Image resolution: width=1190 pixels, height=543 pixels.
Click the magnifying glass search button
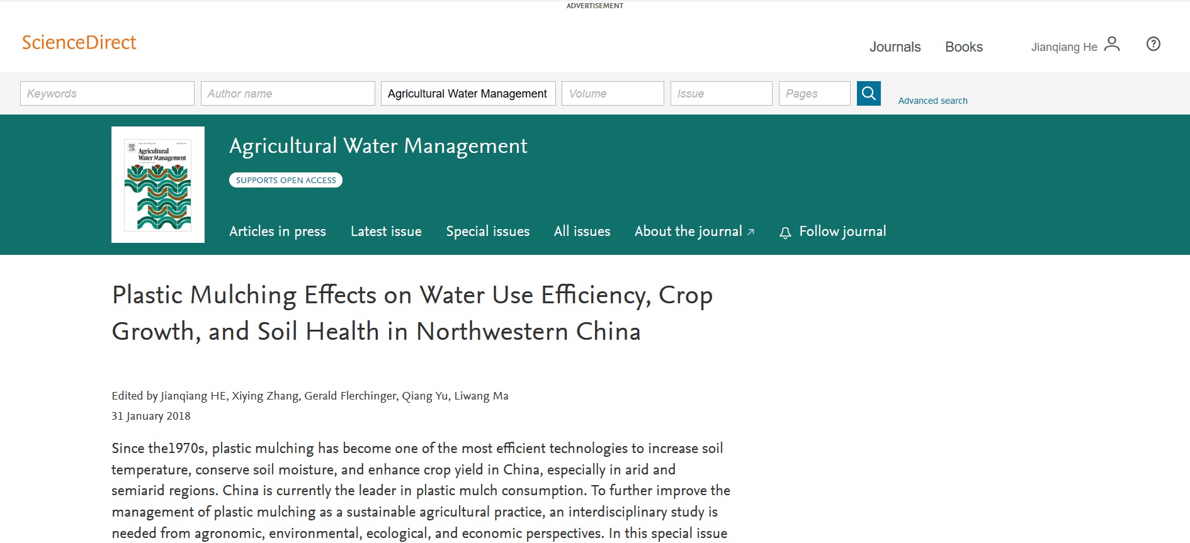coord(868,94)
